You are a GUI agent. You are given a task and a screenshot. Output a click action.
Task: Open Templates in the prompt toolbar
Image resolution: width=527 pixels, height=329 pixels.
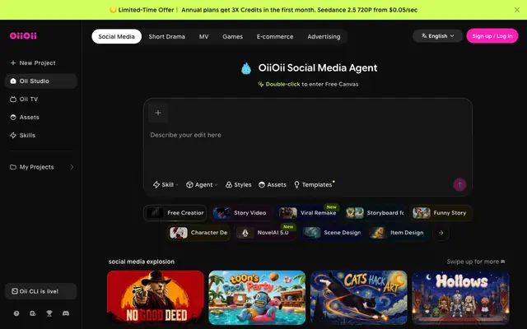[x=313, y=184]
